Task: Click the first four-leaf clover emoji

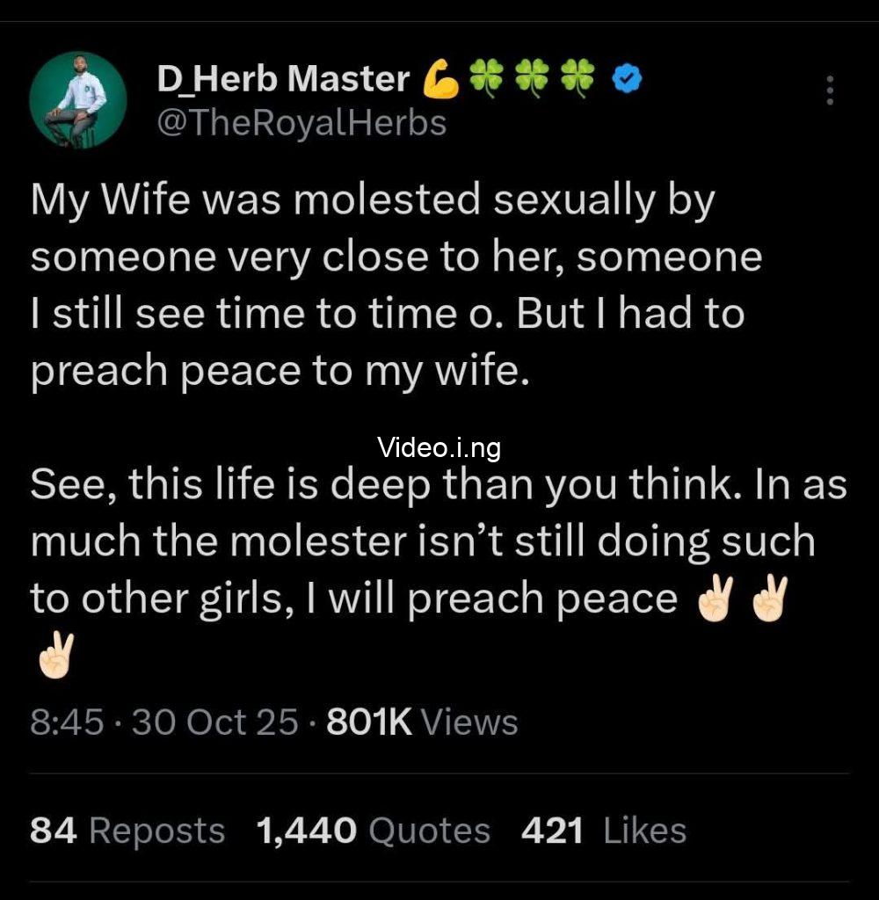Action: (x=486, y=78)
